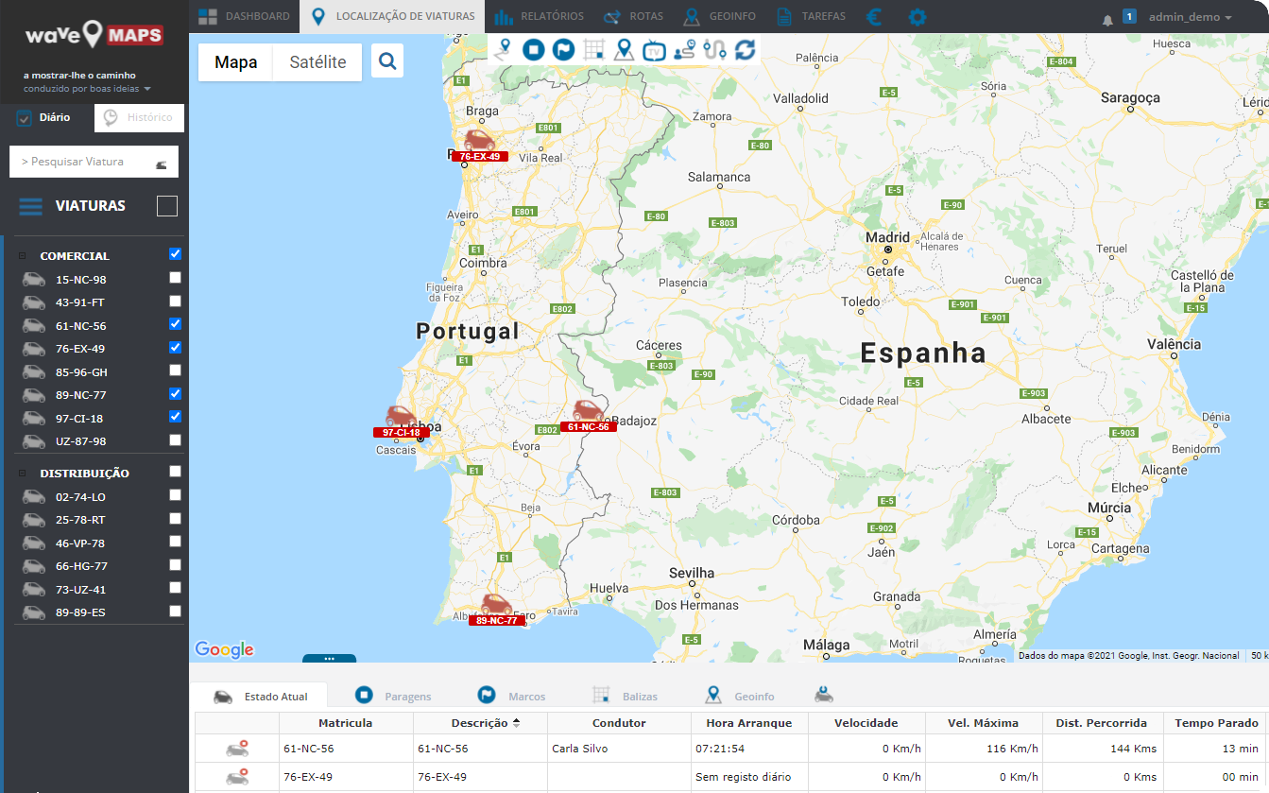1269x793 pixels.
Task: Uncheck the 61-NC-56 vehicle checkbox
Action: coord(175,324)
